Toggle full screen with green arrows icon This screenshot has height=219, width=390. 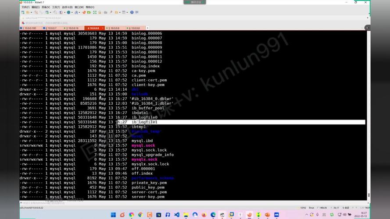tap(95, 12)
